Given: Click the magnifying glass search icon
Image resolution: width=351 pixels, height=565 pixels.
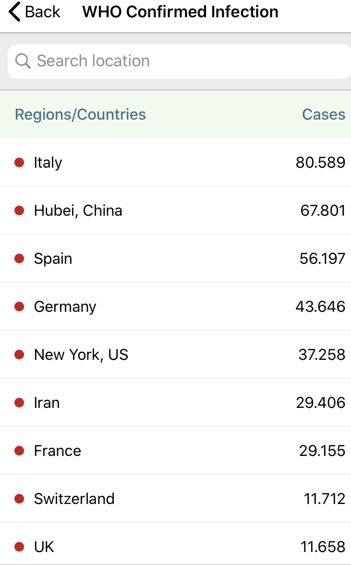Looking at the screenshot, I should [x=23, y=61].
